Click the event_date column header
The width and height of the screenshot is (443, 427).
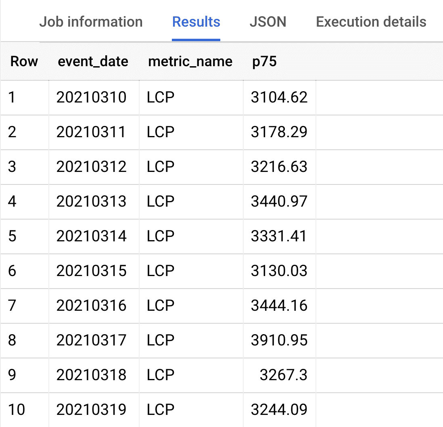tap(93, 61)
